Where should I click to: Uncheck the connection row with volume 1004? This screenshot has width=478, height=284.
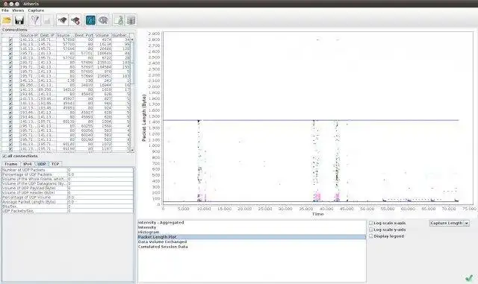[x=10, y=122]
